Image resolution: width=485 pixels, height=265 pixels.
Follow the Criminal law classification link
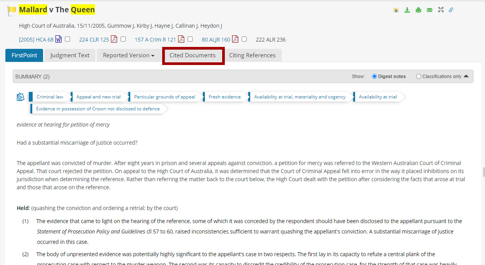tap(49, 97)
